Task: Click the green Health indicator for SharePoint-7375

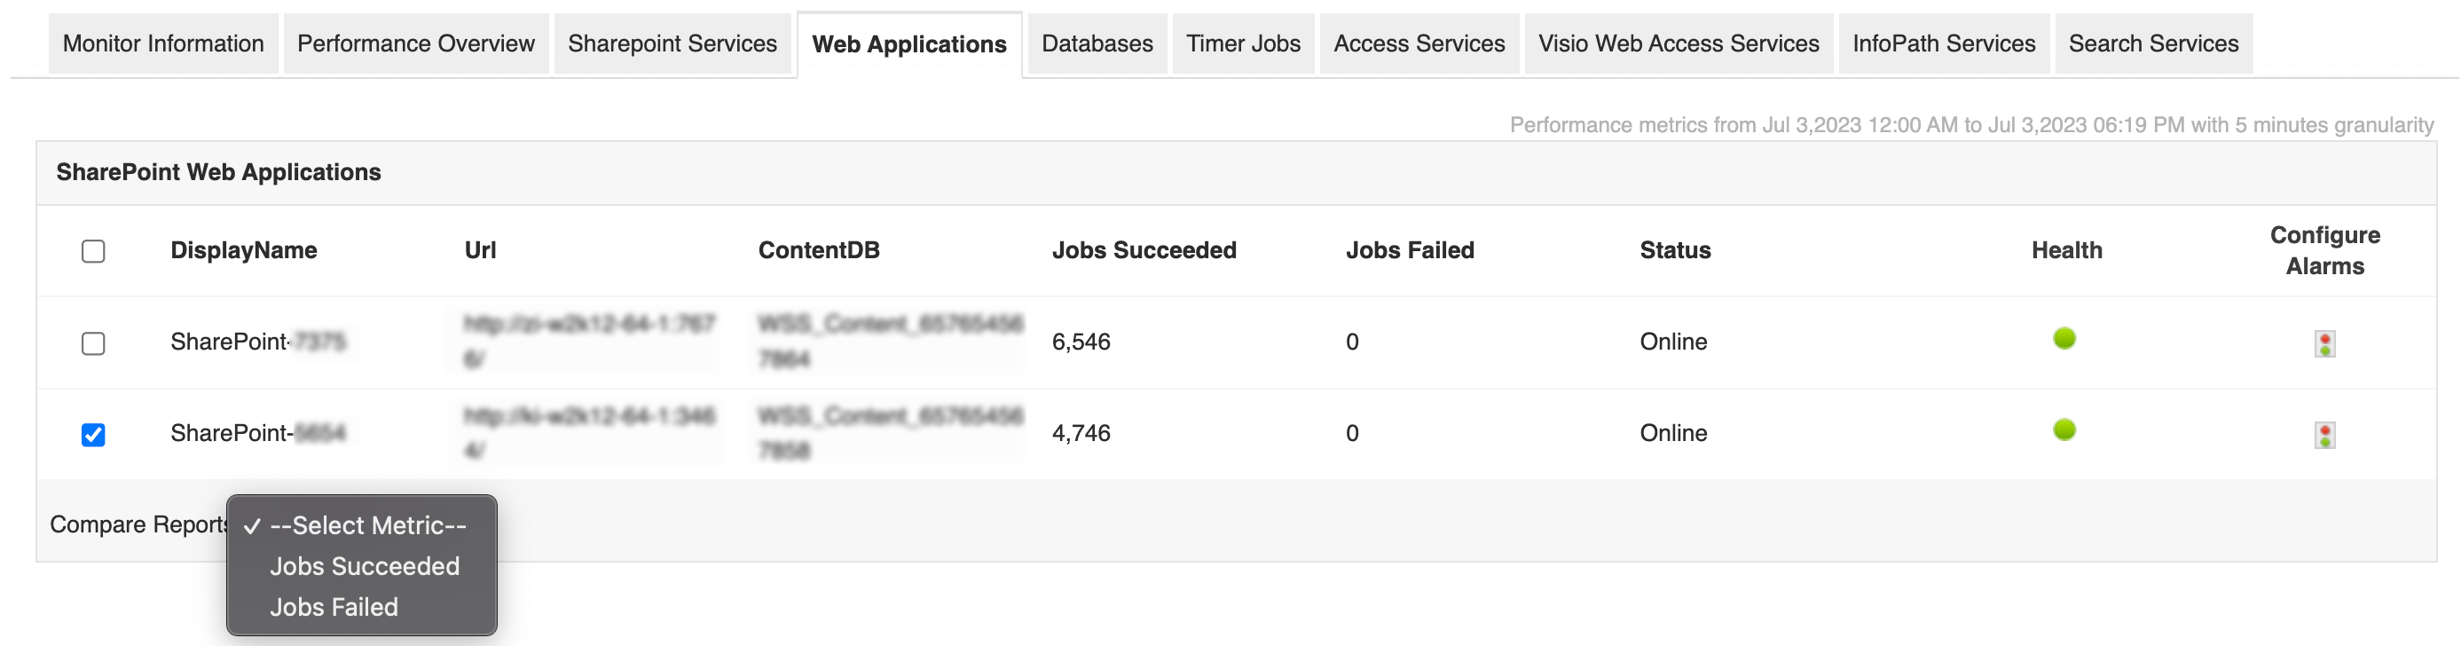Action: (2065, 339)
